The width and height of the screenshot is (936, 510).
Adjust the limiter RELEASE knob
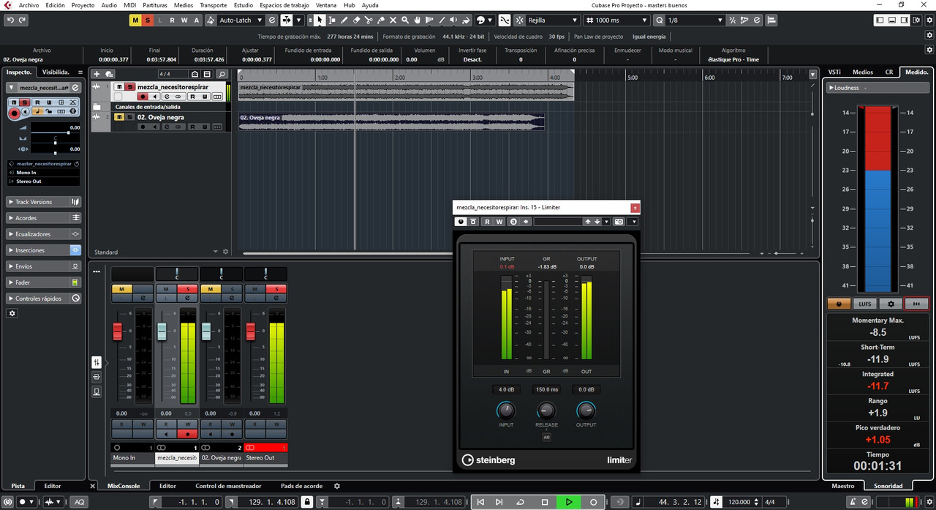[546, 410]
